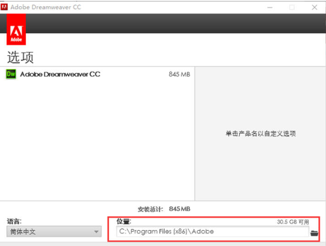Click the installer title bar app icon

click(x=4, y=7)
